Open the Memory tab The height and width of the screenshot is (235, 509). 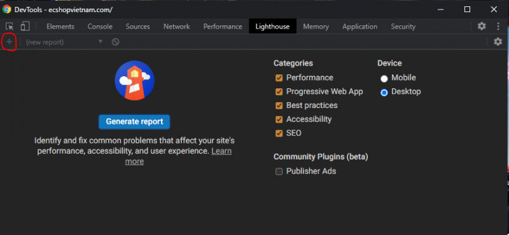(x=316, y=27)
